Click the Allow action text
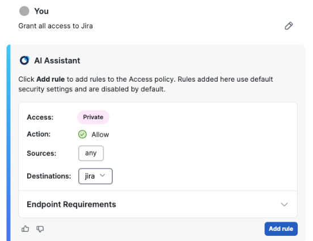Image resolution: width=313 pixels, height=241 pixels. 100,134
